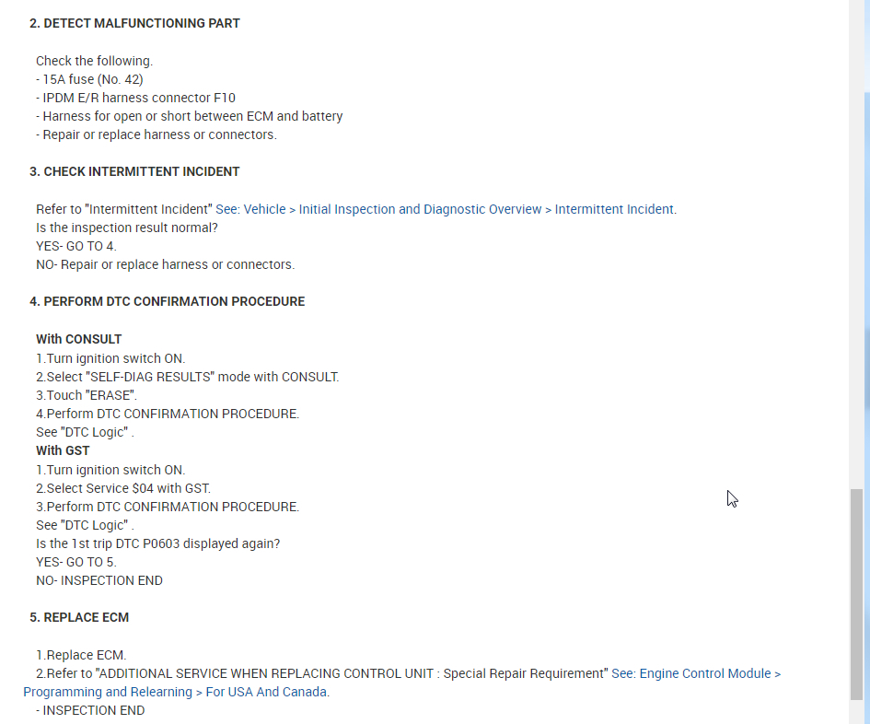Open the Intermittent Incident reference link
The image size is (870, 724).
click(446, 209)
